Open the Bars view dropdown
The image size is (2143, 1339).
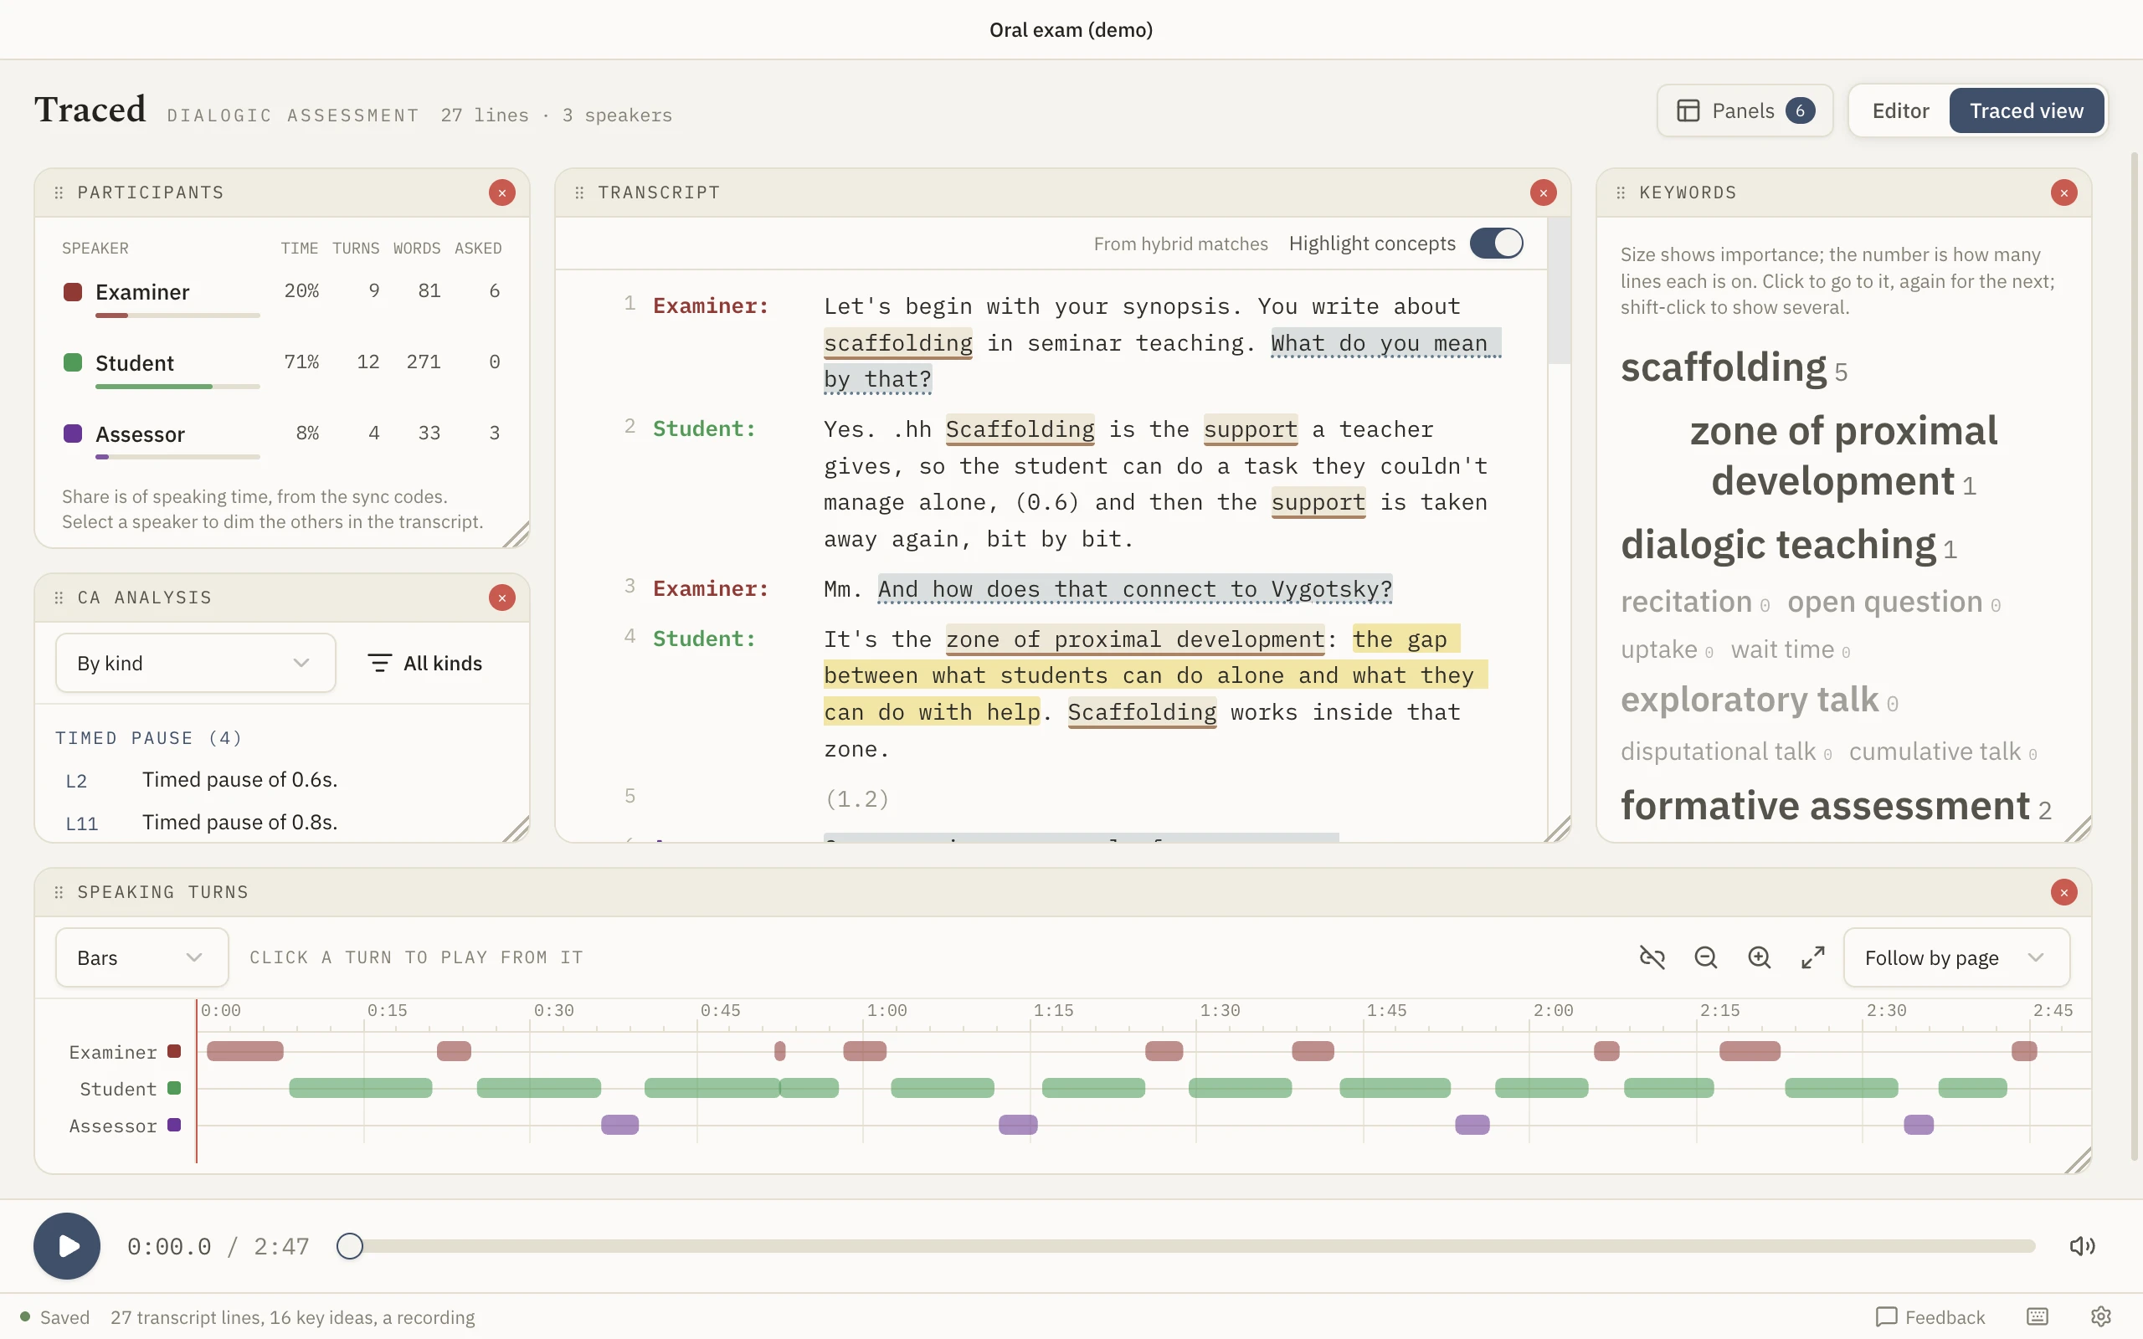tap(141, 957)
